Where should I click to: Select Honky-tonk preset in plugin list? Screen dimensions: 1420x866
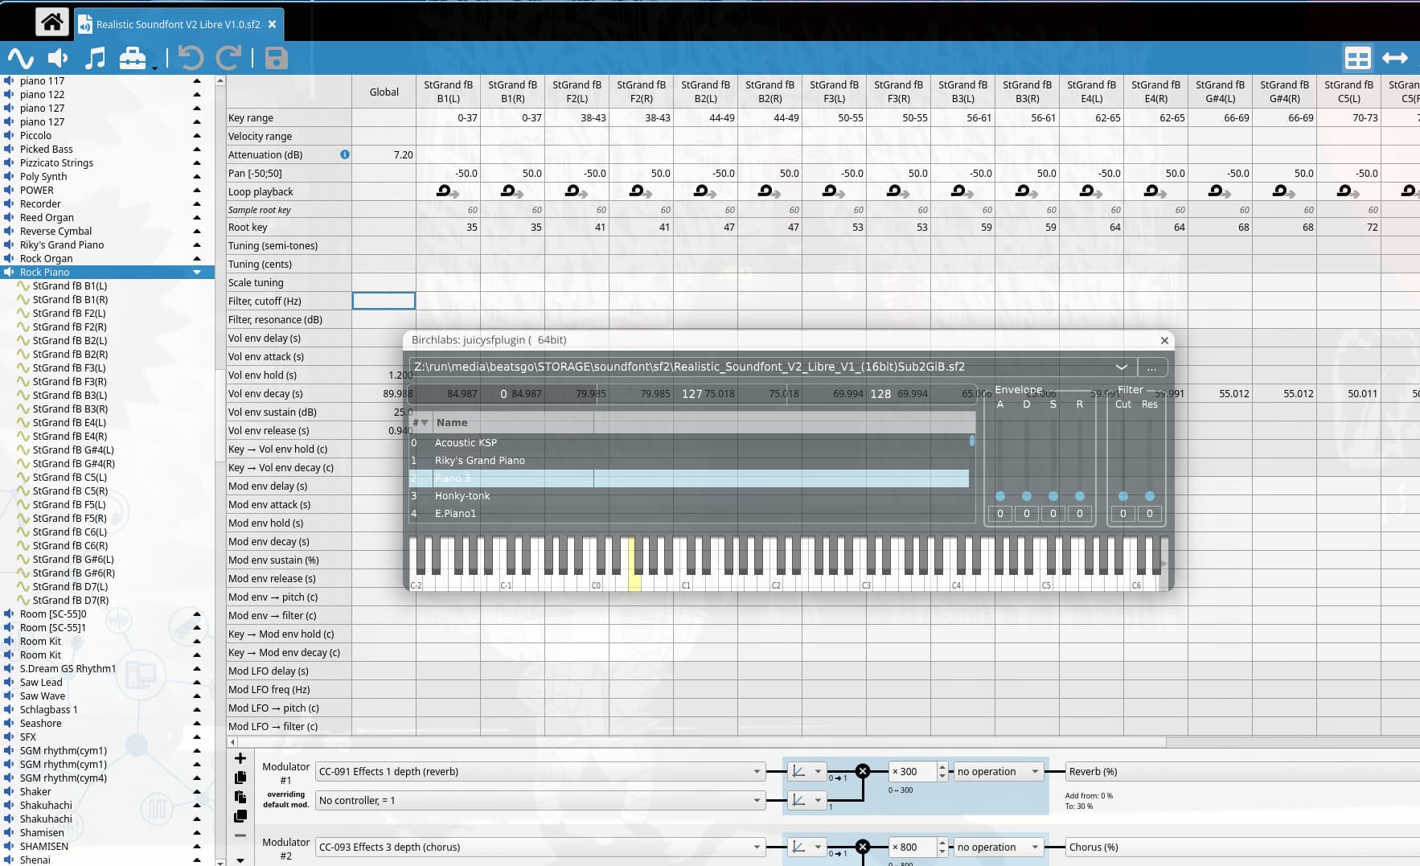[x=462, y=496]
